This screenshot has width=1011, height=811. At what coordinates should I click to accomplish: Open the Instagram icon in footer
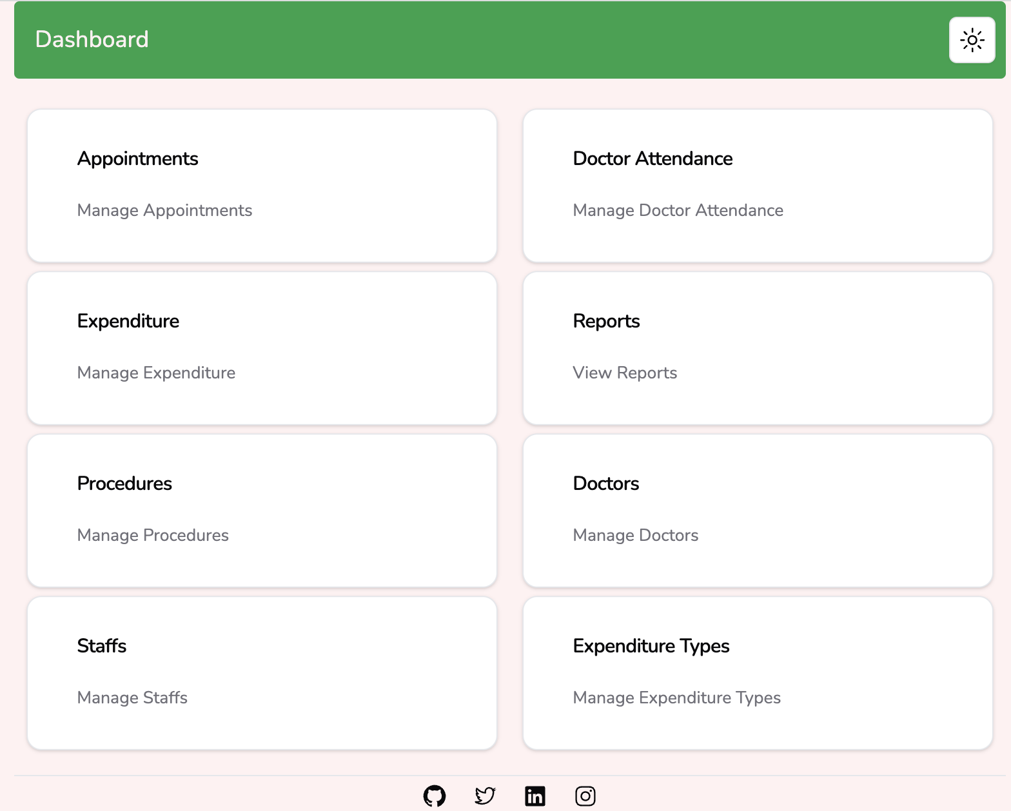(585, 796)
